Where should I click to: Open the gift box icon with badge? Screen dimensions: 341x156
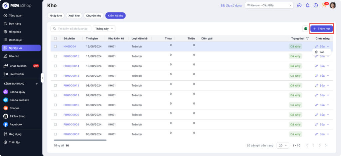coord(324,5)
